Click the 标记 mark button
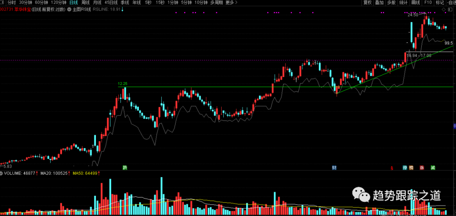This screenshot has width=456, height=216. [440, 3]
